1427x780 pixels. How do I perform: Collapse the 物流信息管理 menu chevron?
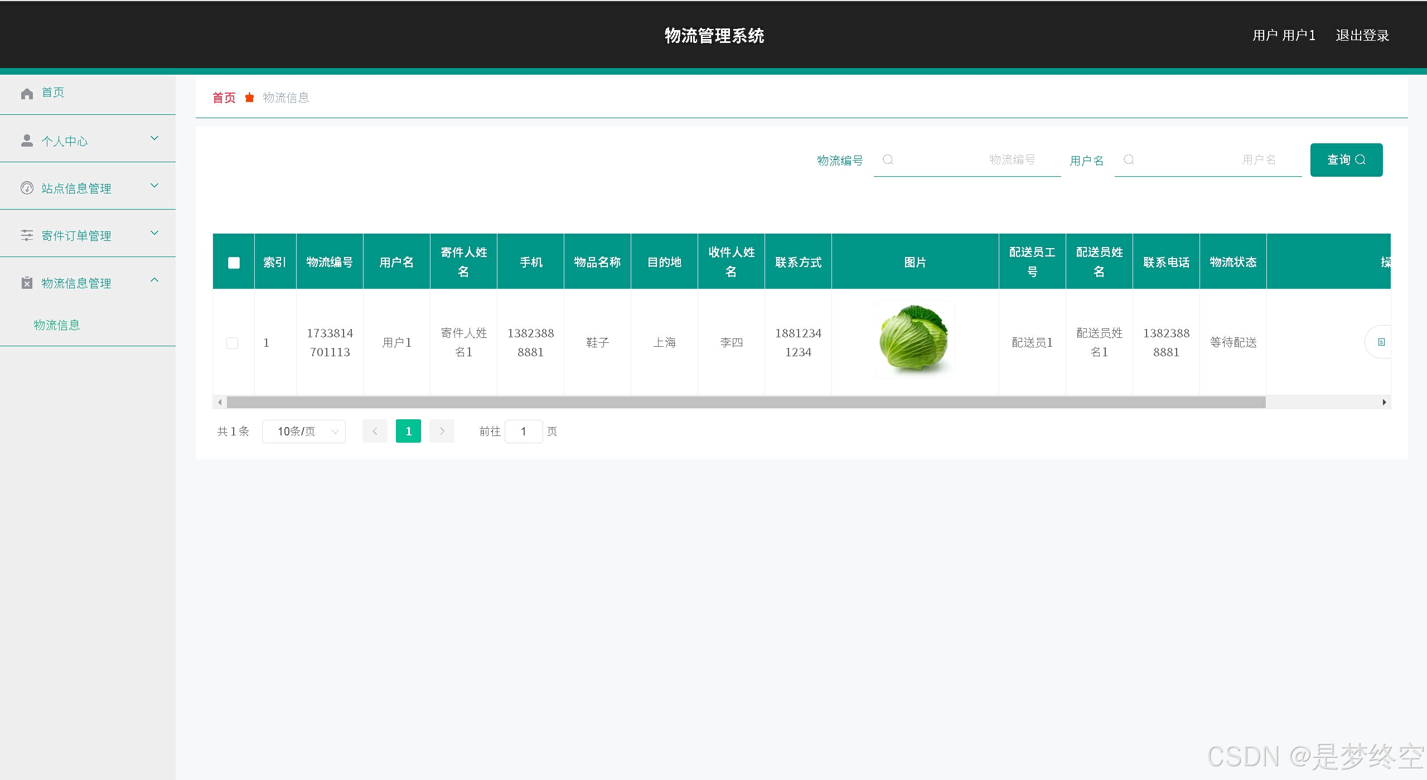pyautogui.click(x=155, y=280)
